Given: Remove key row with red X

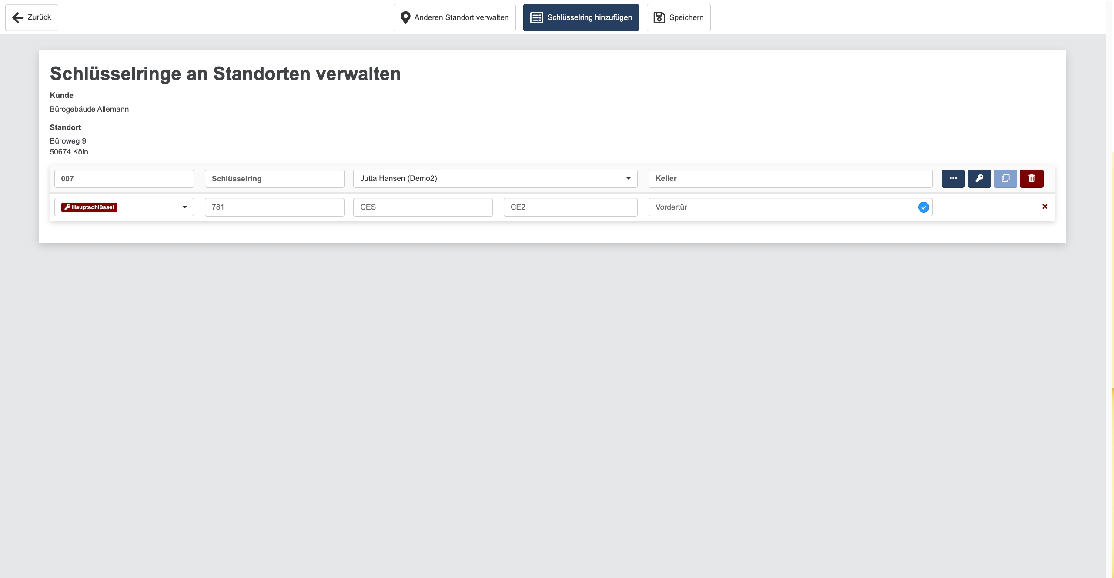Looking at the screenshot, I should click(1044, 207).
